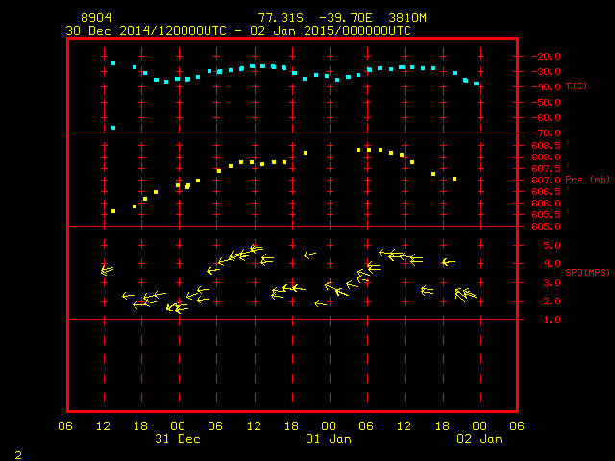Viewport: 615px width, 461px height.
Task: Click the 4.0 wind speed axis label
Action: click(x=553, y=264)
